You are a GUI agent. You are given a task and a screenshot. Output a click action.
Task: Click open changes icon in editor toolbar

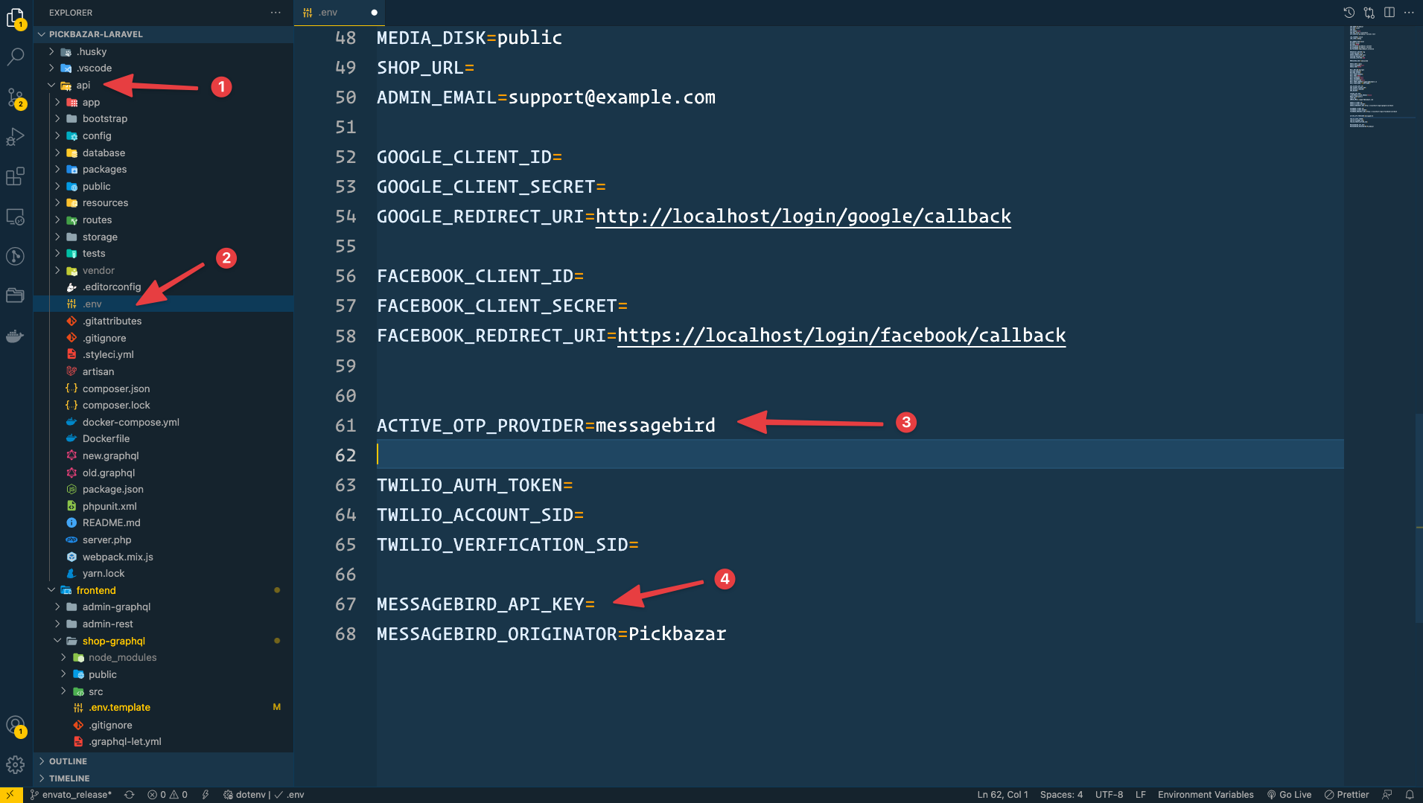1369,13
